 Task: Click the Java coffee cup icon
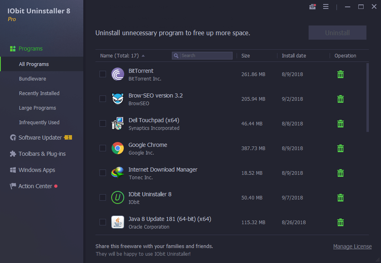click(118, 222)
